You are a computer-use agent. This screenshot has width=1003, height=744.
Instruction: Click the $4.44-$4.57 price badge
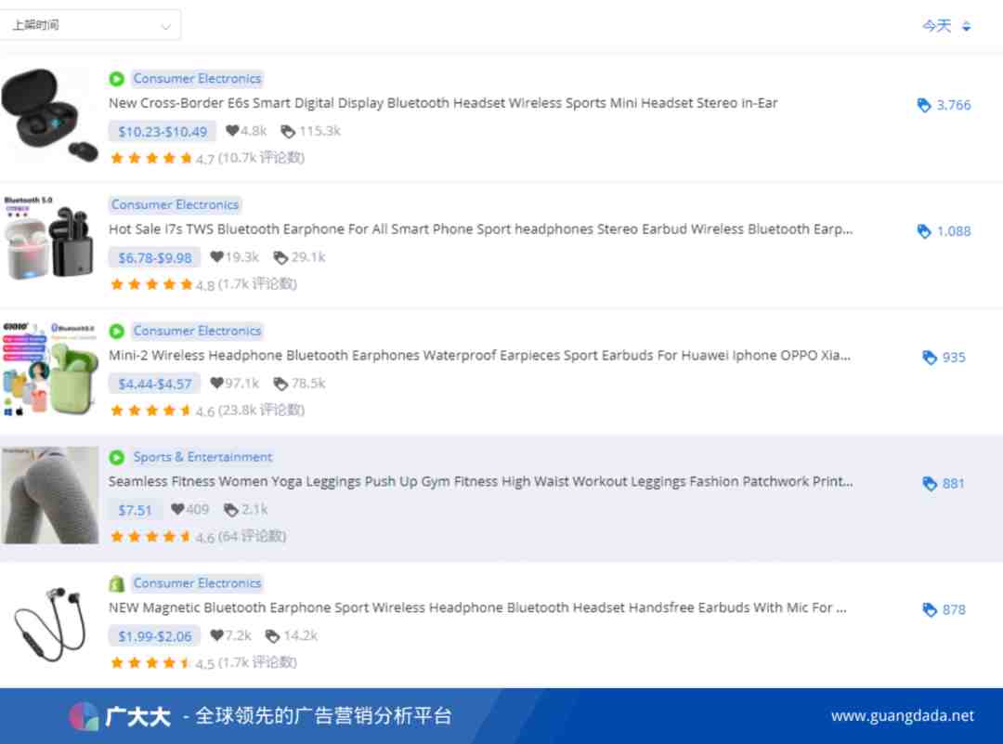(x=154, y=384)
